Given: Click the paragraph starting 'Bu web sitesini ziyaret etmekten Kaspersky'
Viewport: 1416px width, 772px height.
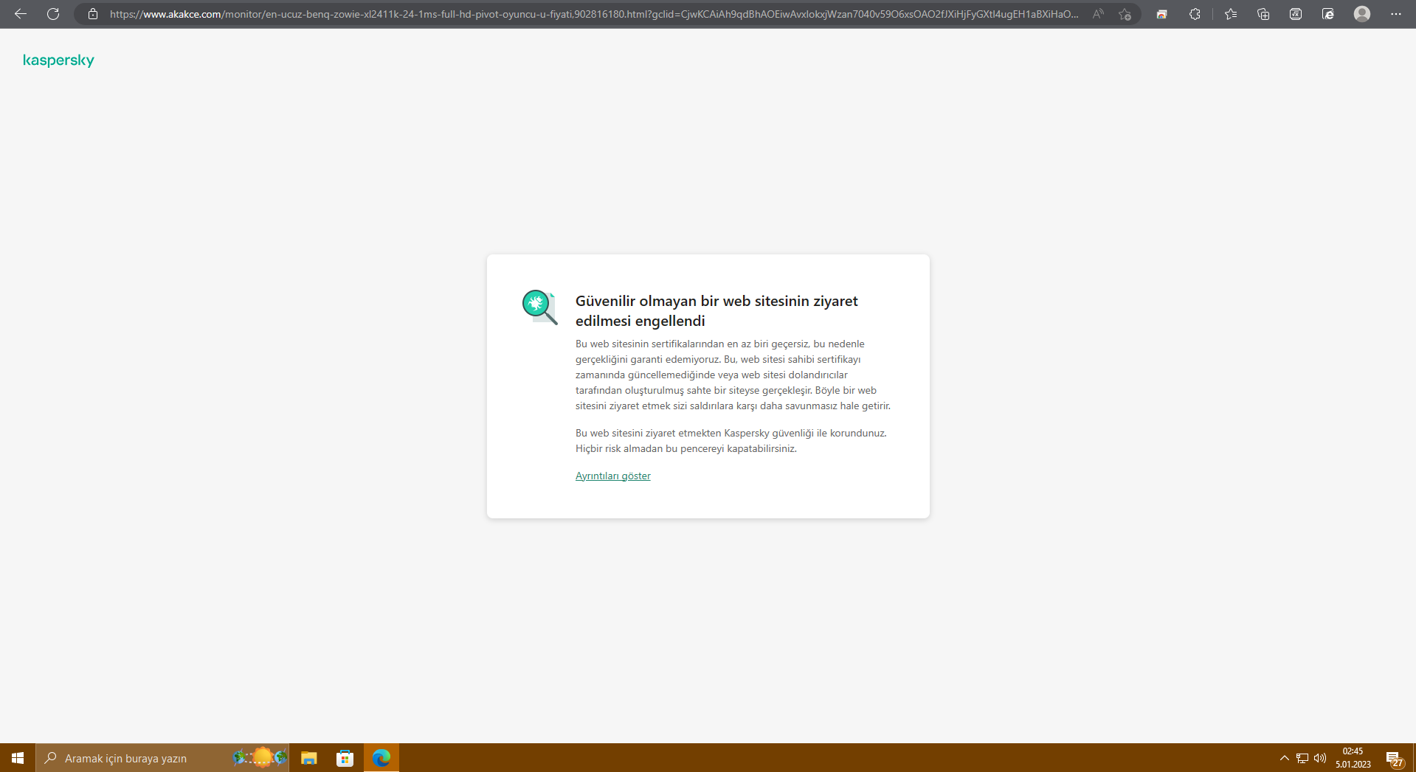Looking at the screenshot, I should 731,441.
